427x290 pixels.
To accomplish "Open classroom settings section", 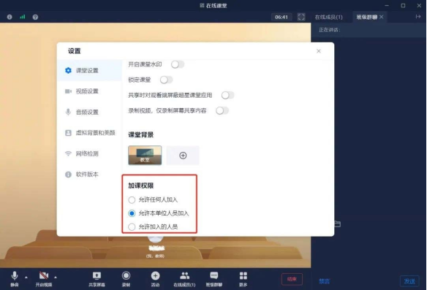I will click(90, 70).
